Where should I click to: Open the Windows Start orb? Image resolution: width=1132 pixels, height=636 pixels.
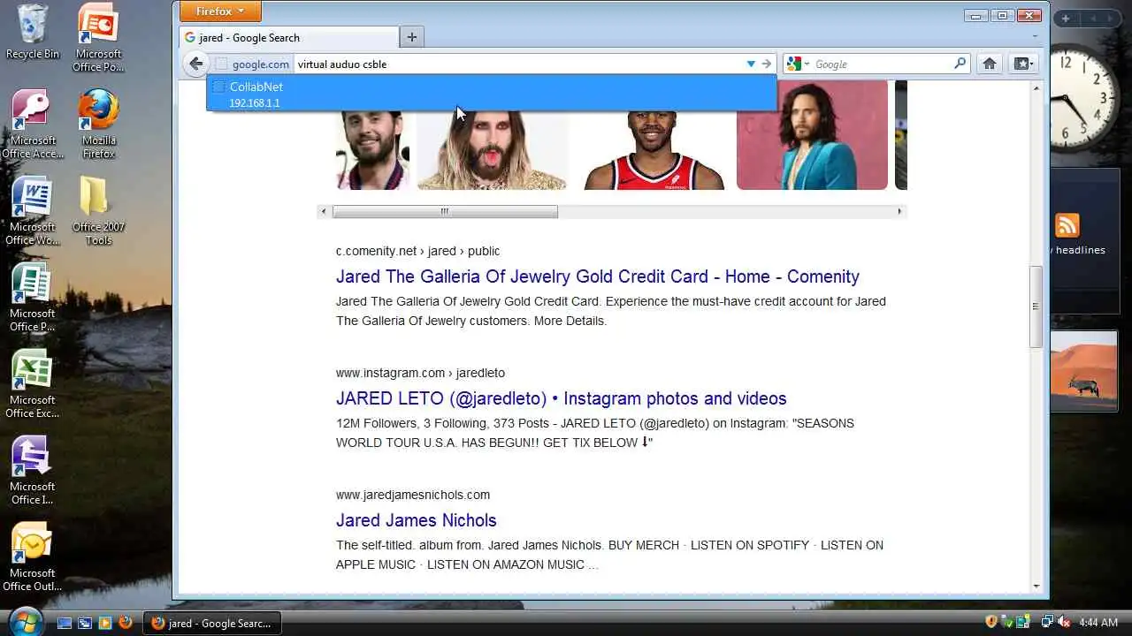26,621
